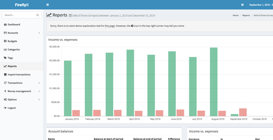This screenshot has width=273, height=140.
Task: Click the Budgets icon
Action: 5,41
